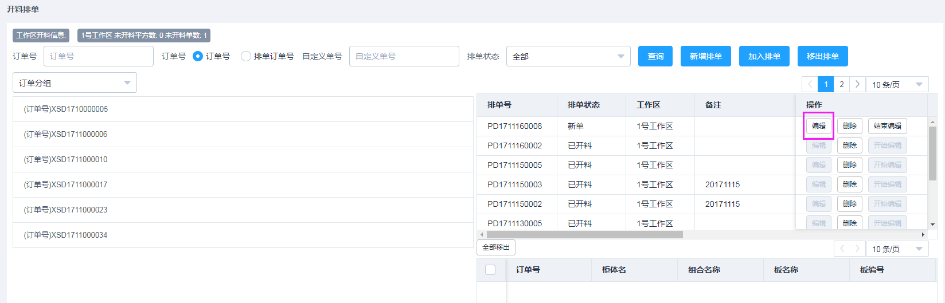945x303 pixels.
Task: Click scroll down arrow of schedule table
Action: [x=932, y=225]
